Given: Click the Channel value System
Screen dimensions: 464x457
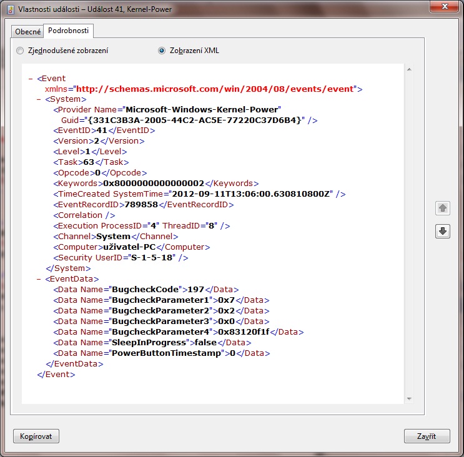Looking at the screenshot, I should tap(113, 237).
